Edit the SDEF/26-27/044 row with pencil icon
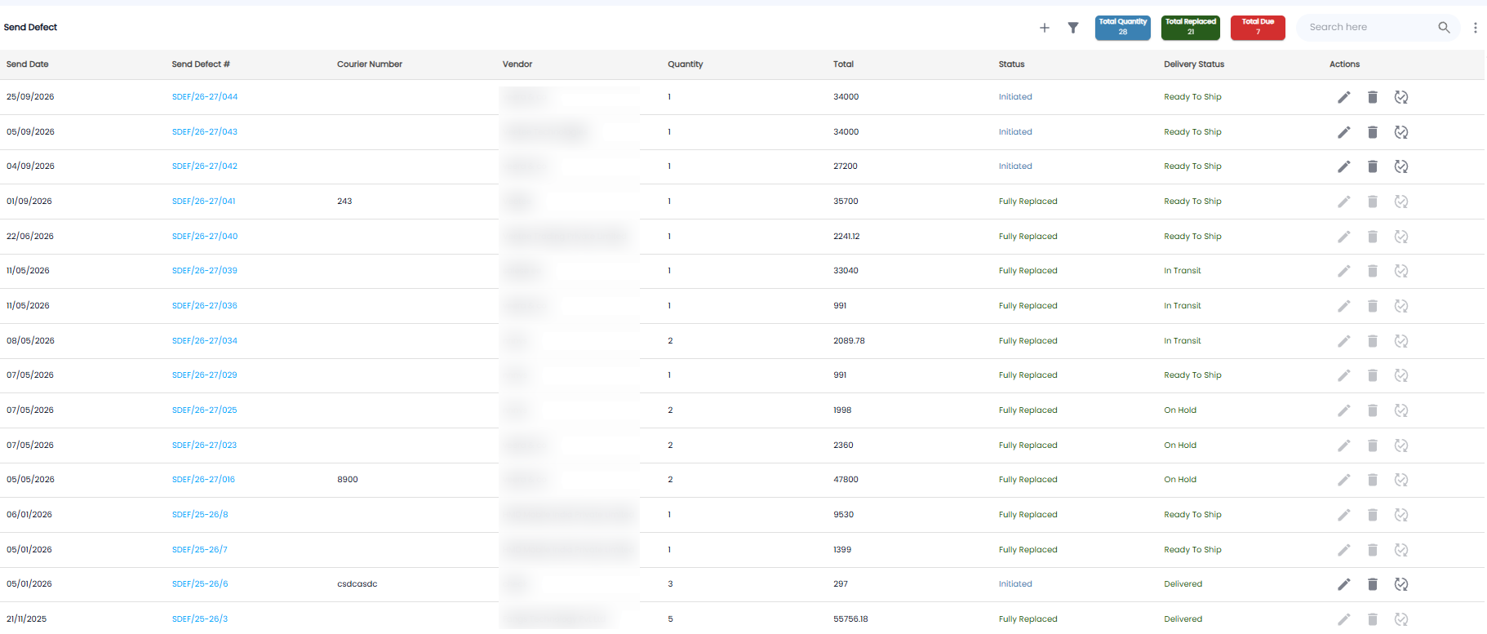Viewport: 1487px width, 634px height. click(1343, 97)
